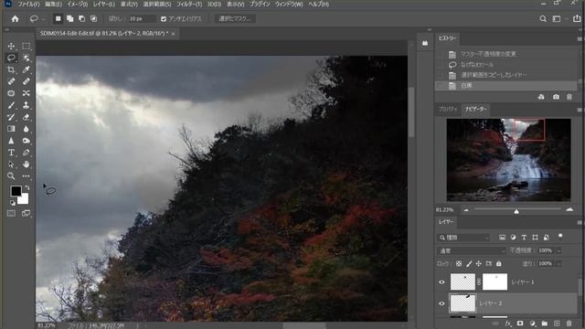
Task: Select the Eraser tool
Action: [26, 117]
